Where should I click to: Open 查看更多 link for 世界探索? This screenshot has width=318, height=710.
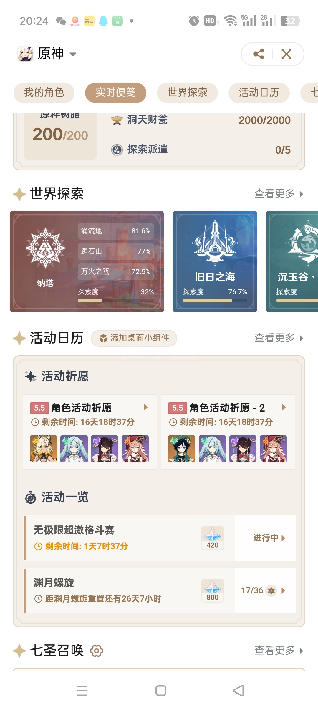pos(279,194)
